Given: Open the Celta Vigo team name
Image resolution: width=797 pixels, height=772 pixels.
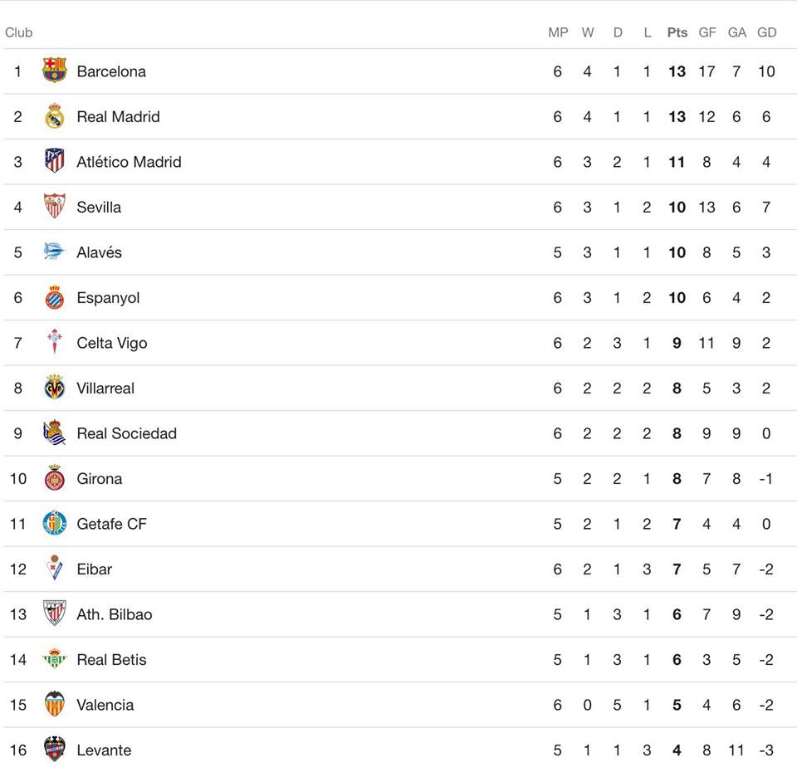Looking at the screenshot, I should click(112, 343).
